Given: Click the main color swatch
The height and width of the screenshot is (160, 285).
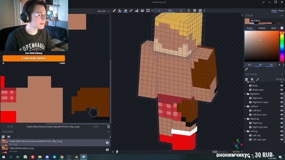Looking at the screenshot, I should click(247, 21).
